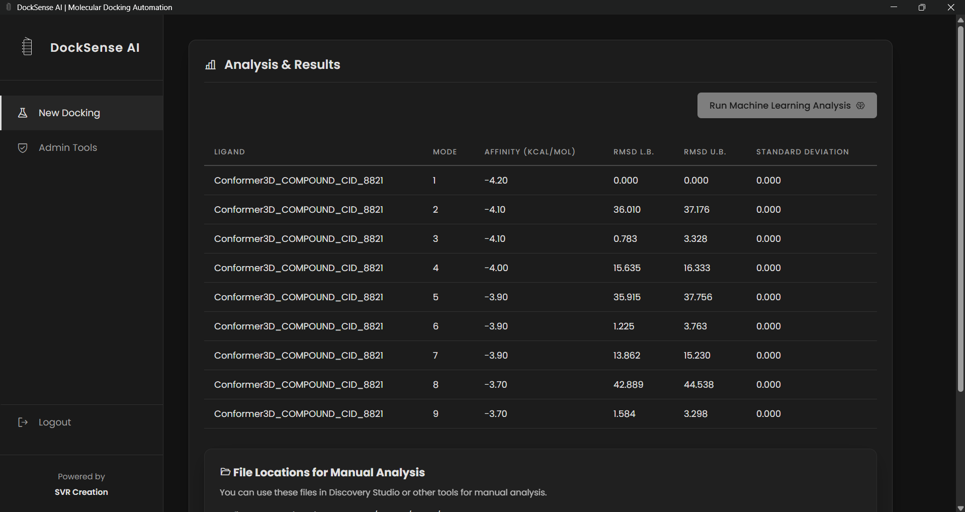Click RMSD lower bound 1.584

625,414
